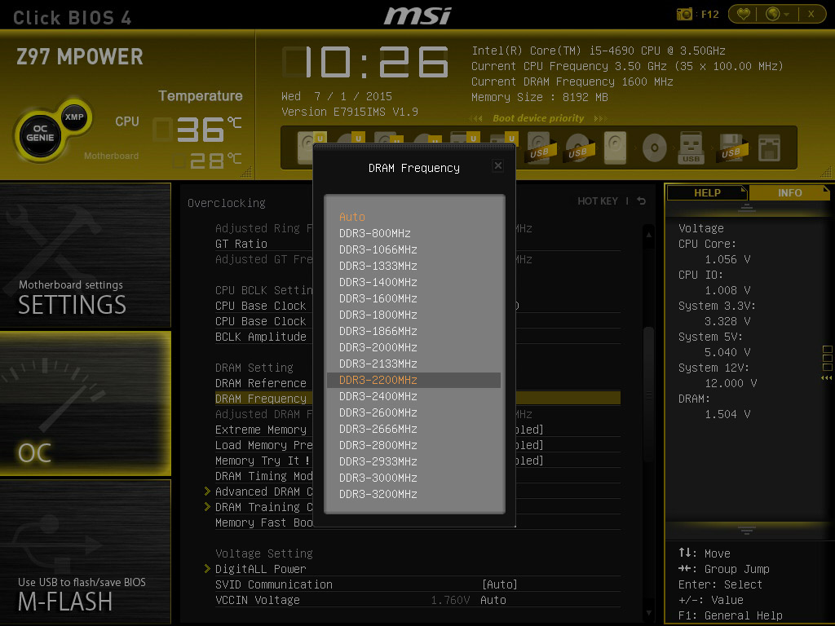835x626 pixels.
Task: Choose highlighted DDR3-2200MHz option
Action: point(413,380)
